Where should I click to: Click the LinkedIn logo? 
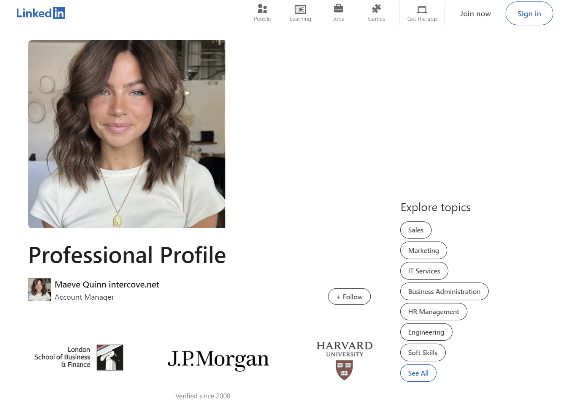[41, 13]
